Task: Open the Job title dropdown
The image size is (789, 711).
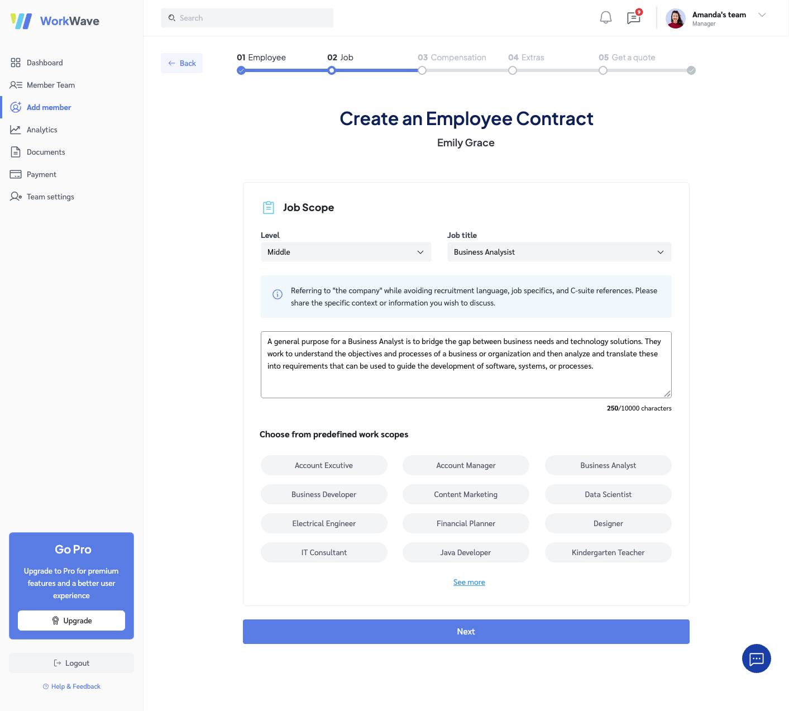Action: pos(559,252)
